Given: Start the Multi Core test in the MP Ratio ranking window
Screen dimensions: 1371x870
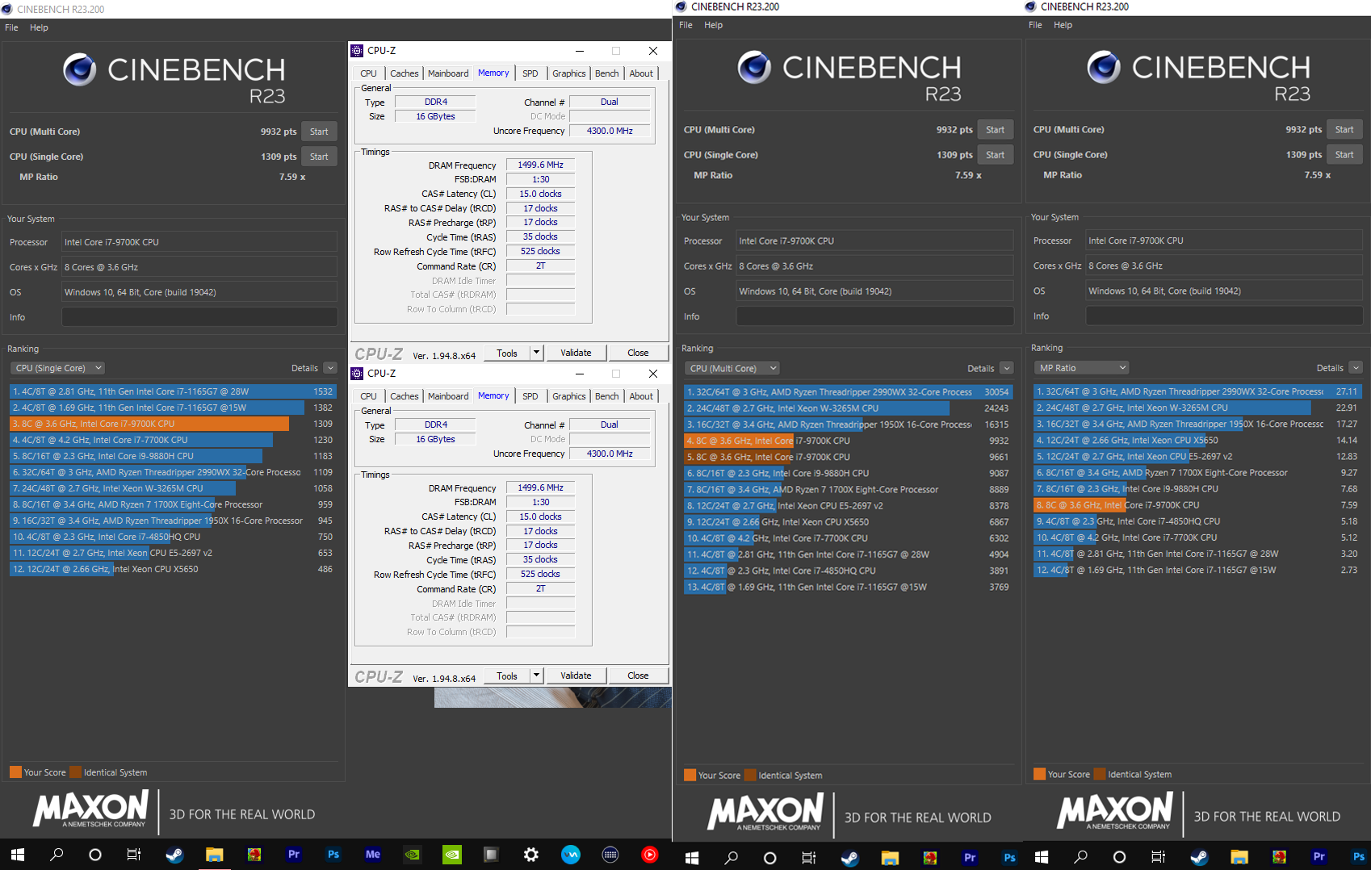Looking at the screenshot, I should [x=1344, y=129].
